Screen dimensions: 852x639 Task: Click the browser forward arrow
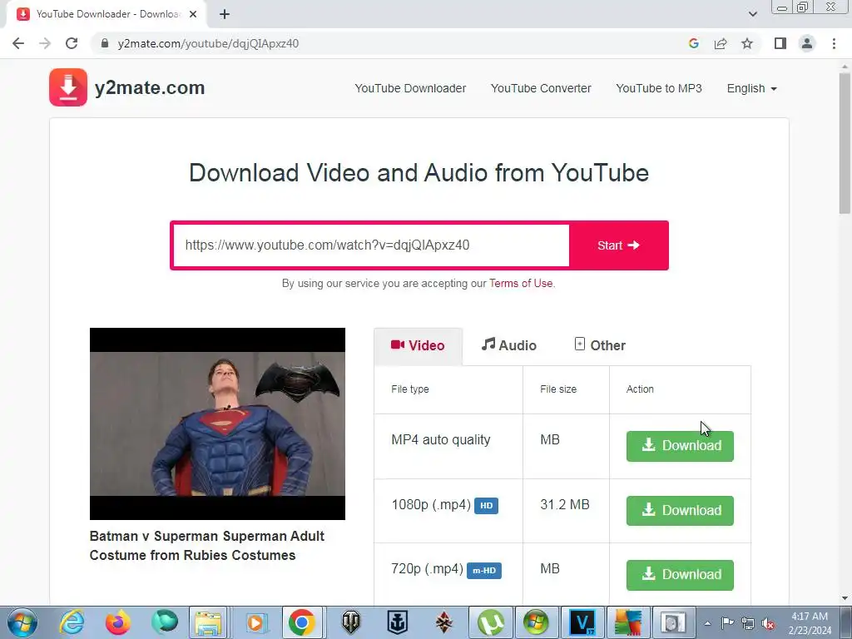click(x=45, y=43)
